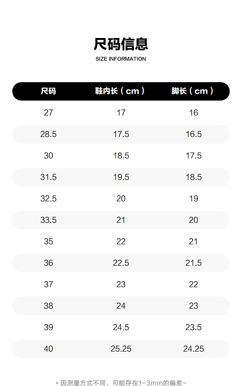242x386 pixels.
Task: Click the size 33.5 cell
Action: (48, 220)
